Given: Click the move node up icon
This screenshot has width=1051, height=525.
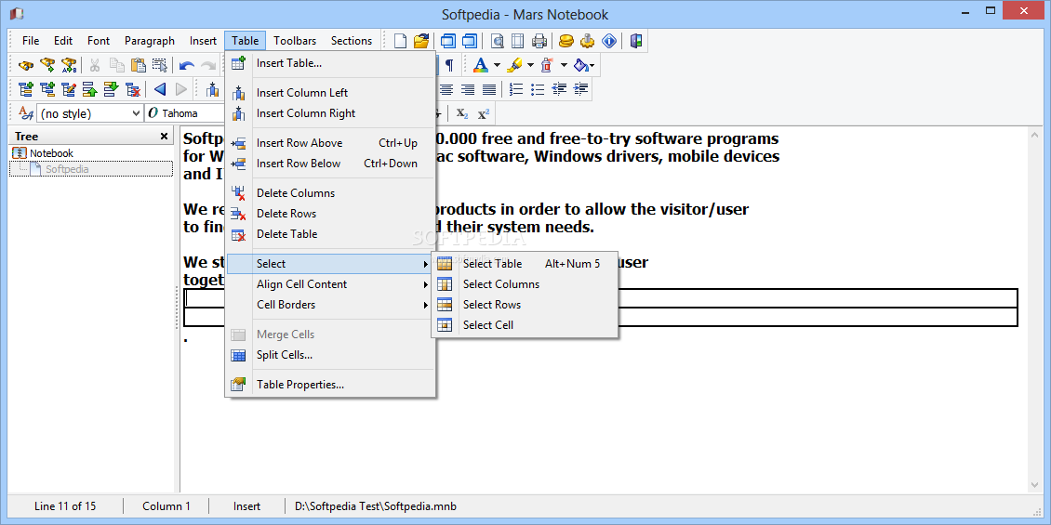Looking at the screenshot, I should 90,89.
